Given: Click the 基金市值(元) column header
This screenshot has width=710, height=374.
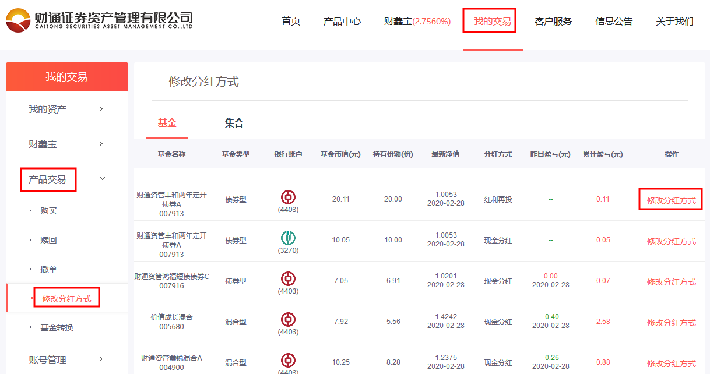Looking at the screenshot, I should tap(340, 154).
